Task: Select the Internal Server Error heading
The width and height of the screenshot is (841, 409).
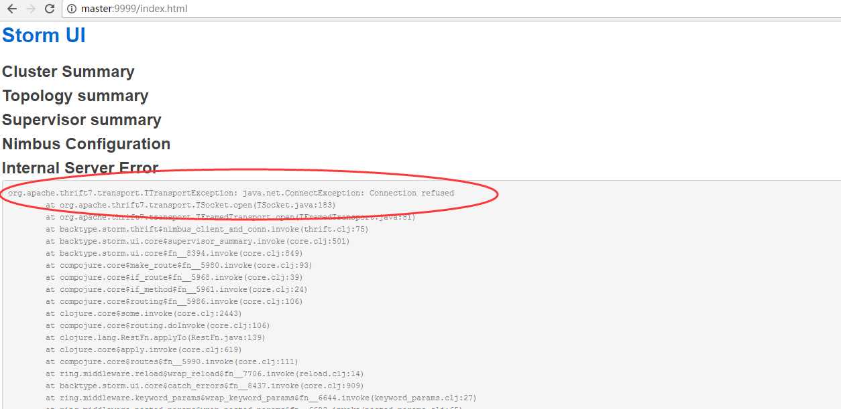Action: (80, 168)
